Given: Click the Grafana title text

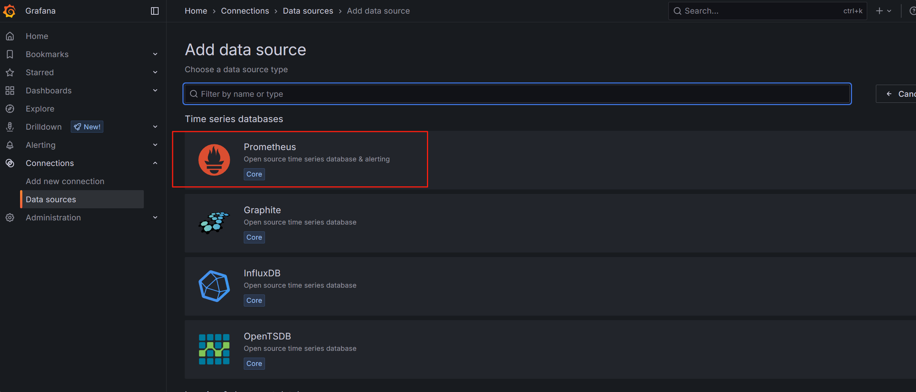Looking at the screenshot, I should 41,11.
